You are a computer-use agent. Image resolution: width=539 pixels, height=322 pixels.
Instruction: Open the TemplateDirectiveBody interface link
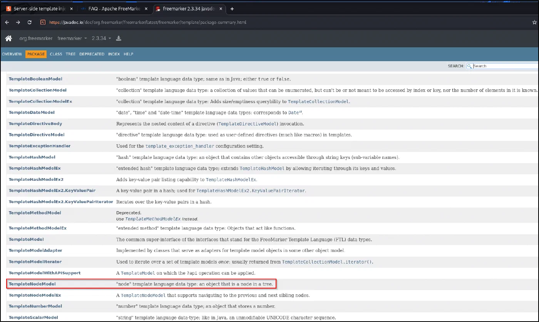point(35,123)
